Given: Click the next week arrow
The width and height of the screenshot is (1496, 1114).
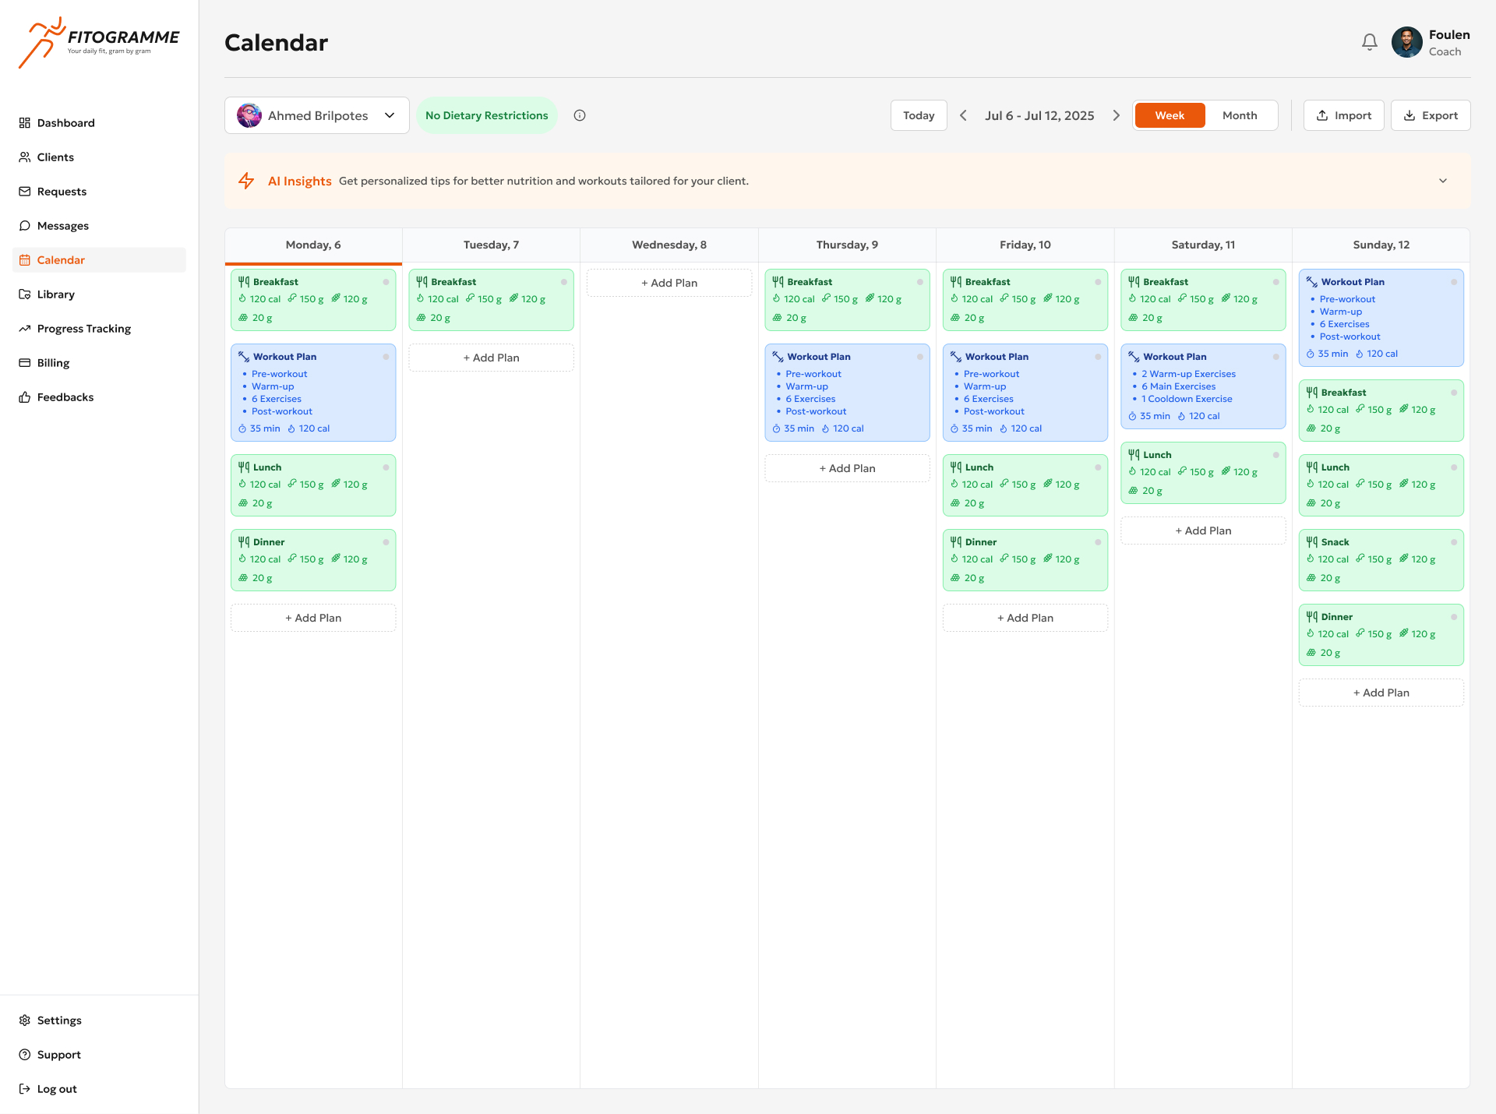Looking at the screenshot, I should tap(1116, 115).
